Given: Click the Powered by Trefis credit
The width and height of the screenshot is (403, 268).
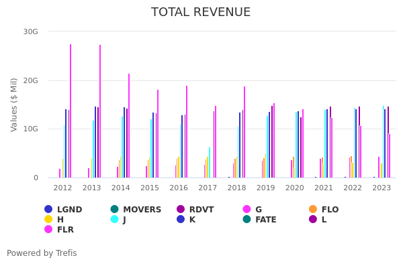Looking at the screenshot, I should pos(42,253).
